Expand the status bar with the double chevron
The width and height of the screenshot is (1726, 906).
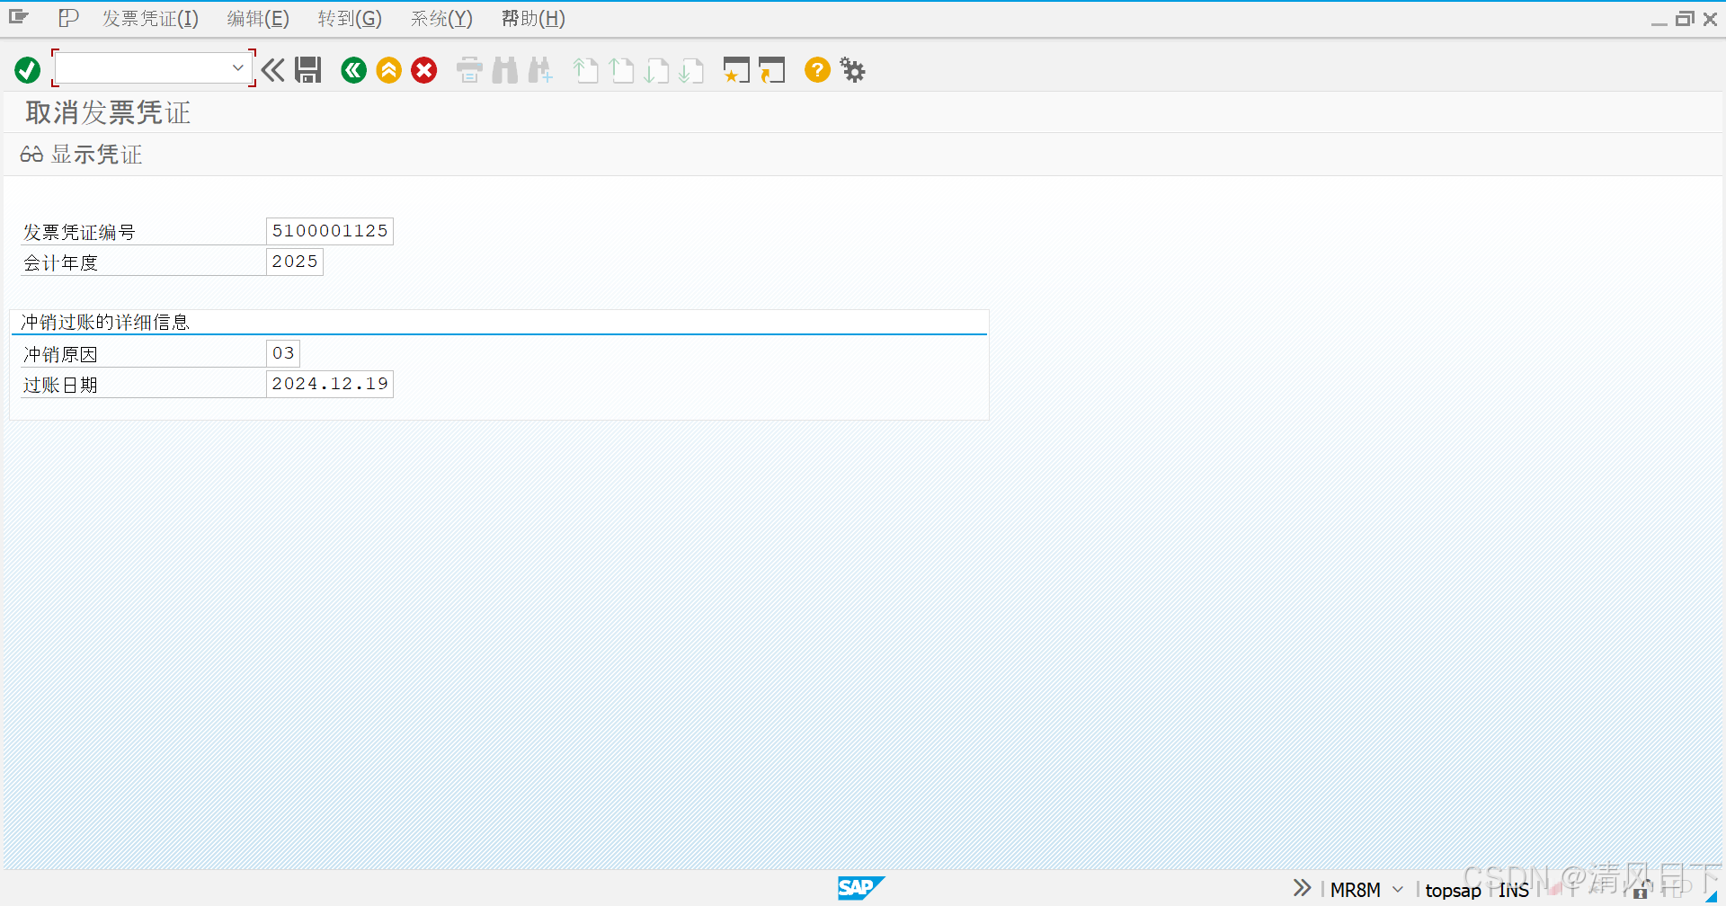(x=1301, y=888)
